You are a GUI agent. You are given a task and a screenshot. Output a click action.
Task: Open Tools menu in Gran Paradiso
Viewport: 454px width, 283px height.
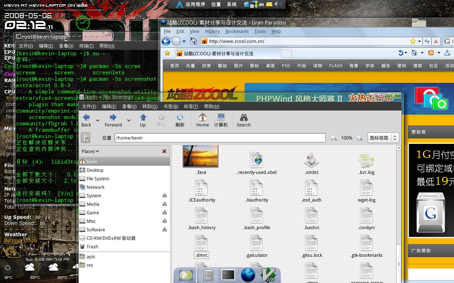(x=260, y=31)
